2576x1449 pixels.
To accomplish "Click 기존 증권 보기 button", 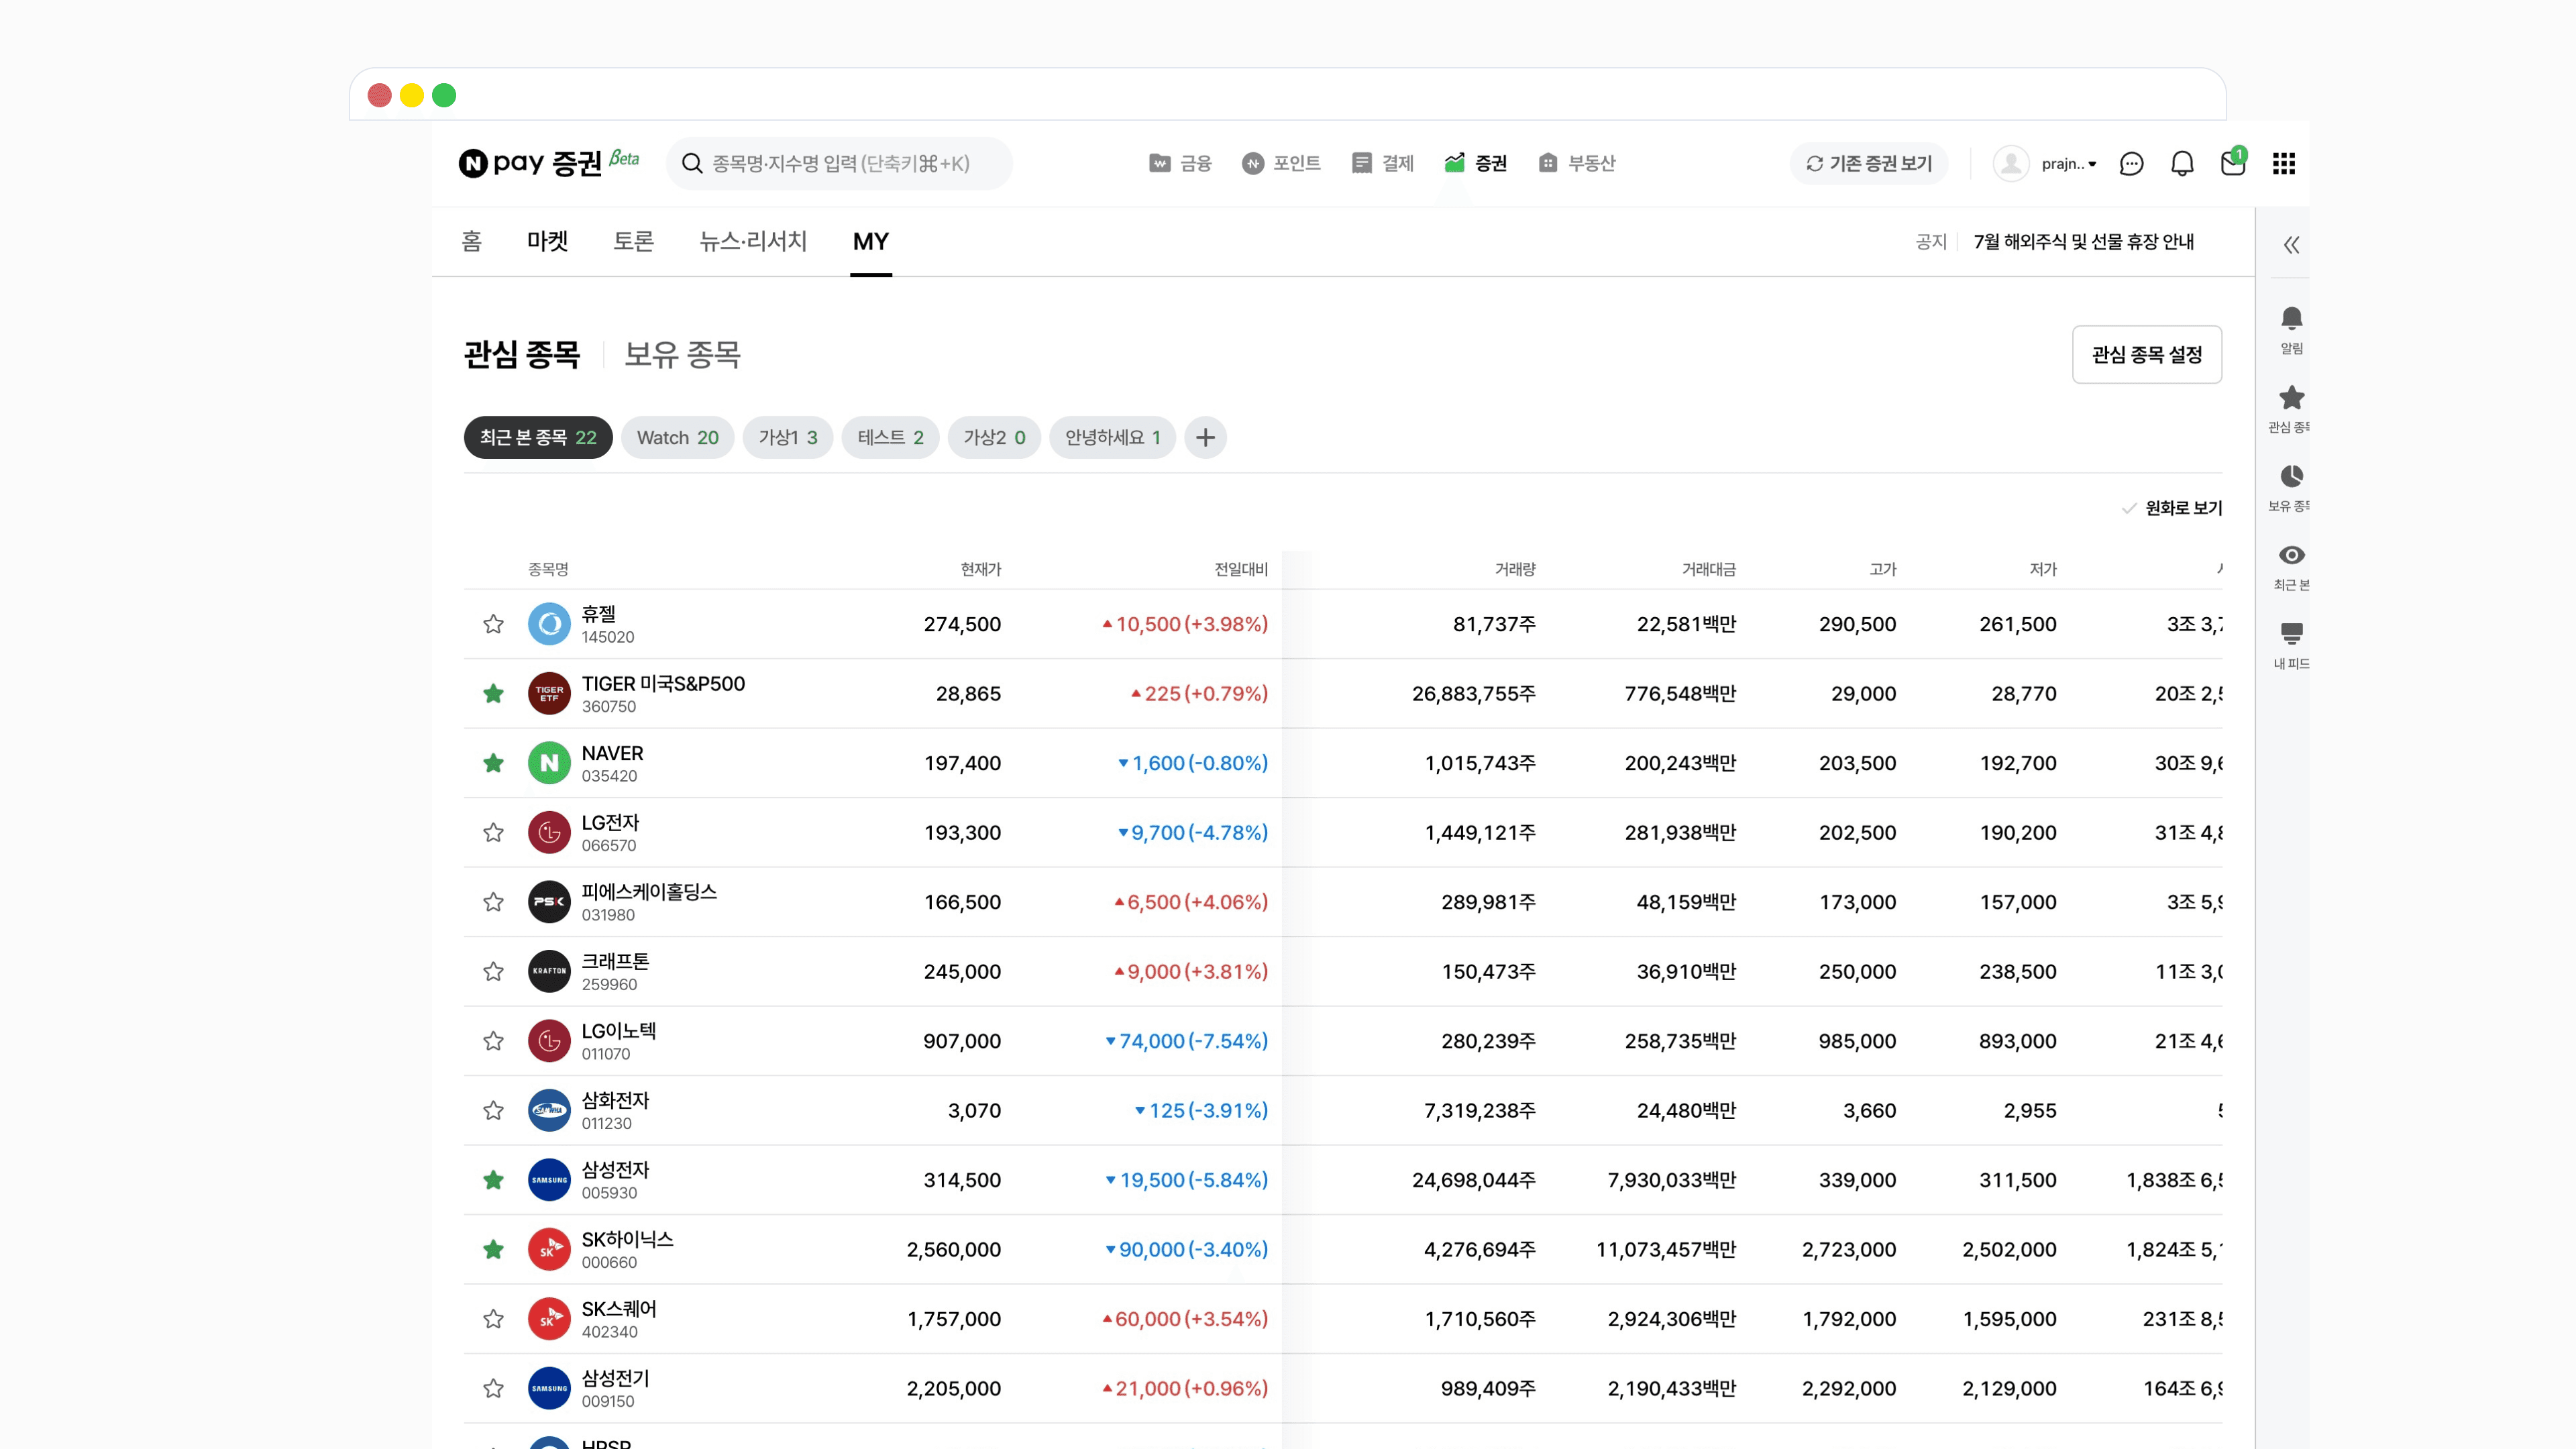I will [1869, 163].
